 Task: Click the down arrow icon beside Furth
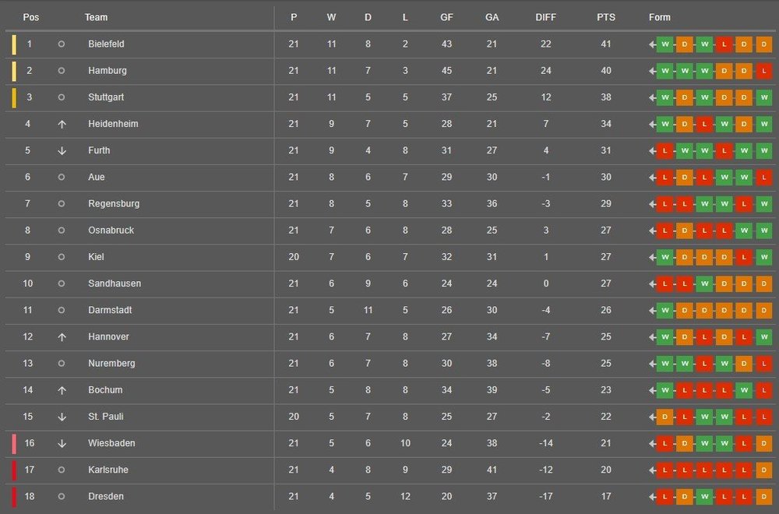(x=62, y=151)
